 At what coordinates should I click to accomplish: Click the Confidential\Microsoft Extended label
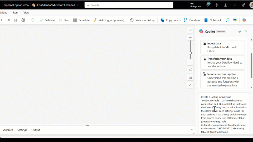tap(56, 5)
